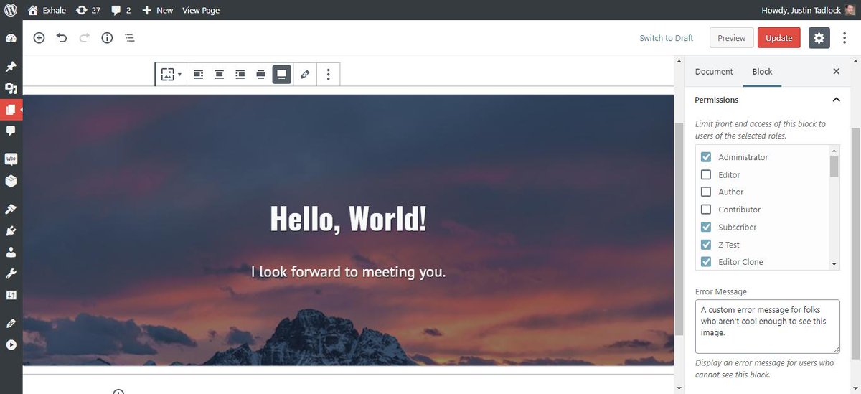Uncheck the Administrator role
The image size is (861, 394).
pos(706,157)
